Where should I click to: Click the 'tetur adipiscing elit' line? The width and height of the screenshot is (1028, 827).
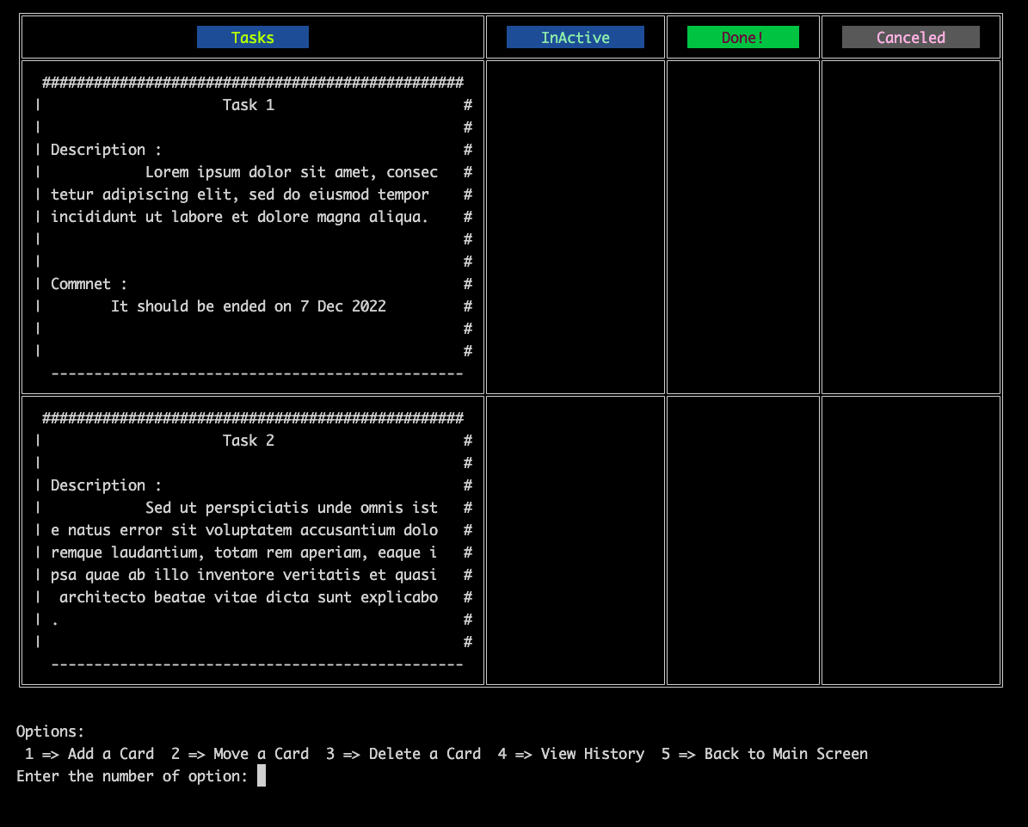coord(239,194)
